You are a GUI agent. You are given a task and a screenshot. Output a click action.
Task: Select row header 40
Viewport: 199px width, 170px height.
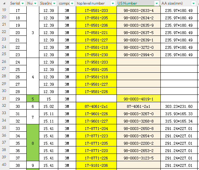point(4,164)
